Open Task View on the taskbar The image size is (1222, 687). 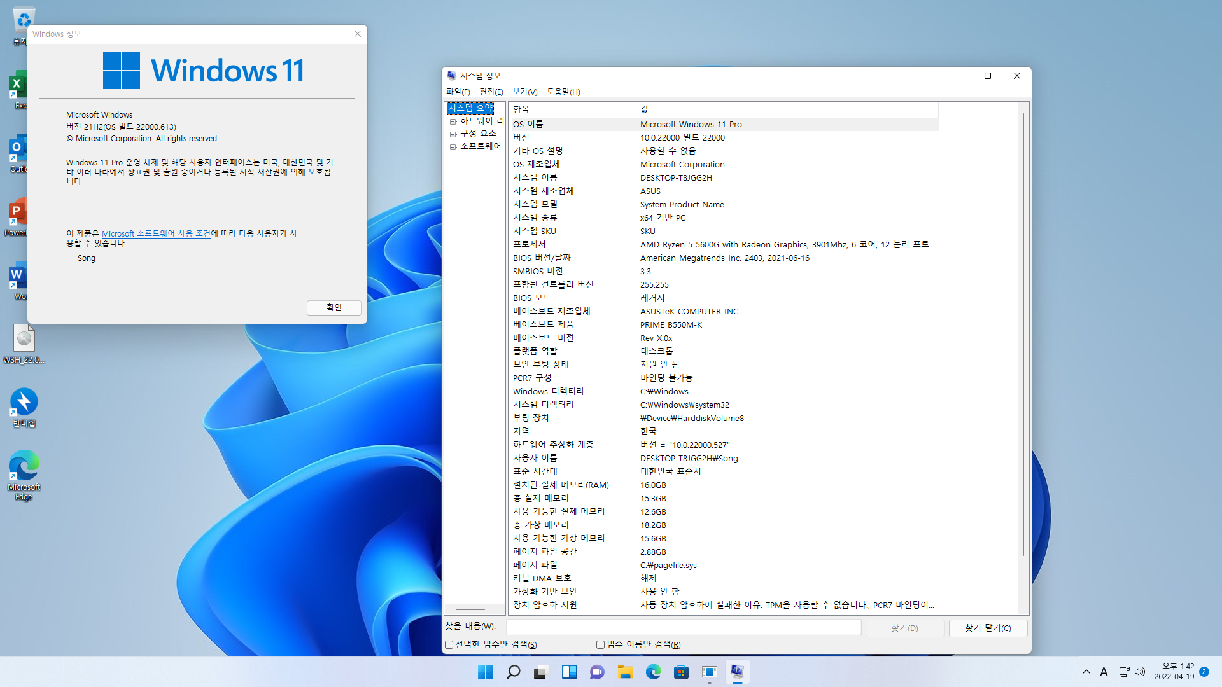[541, 672]
